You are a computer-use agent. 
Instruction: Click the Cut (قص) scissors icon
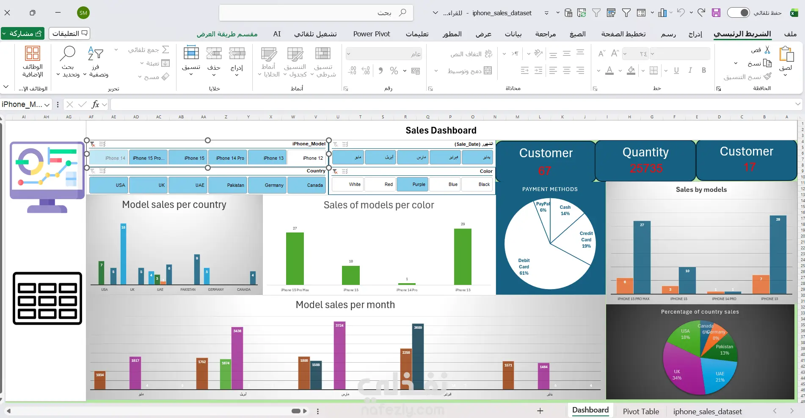coord(767,50)
